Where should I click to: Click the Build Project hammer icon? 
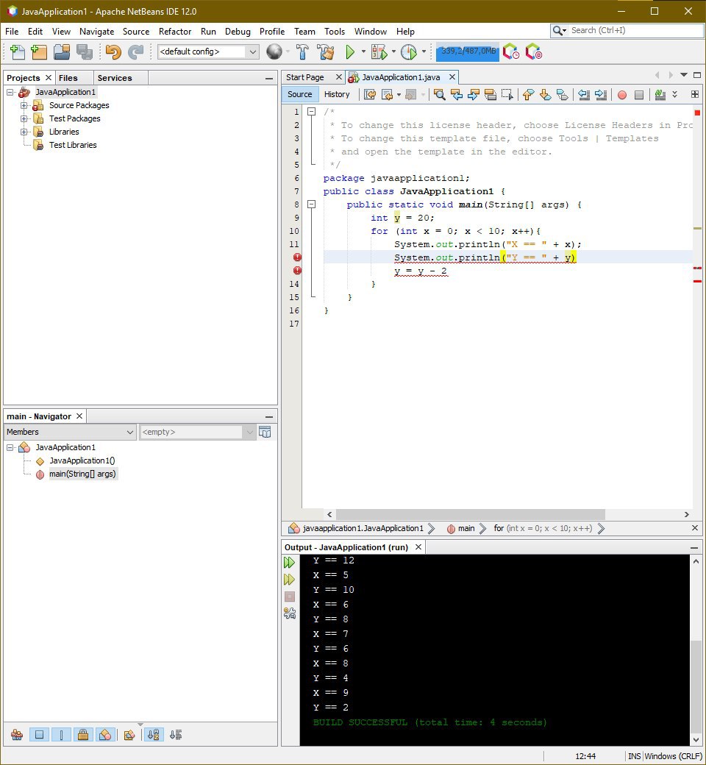pyautogui.click(x=302, y=51)
